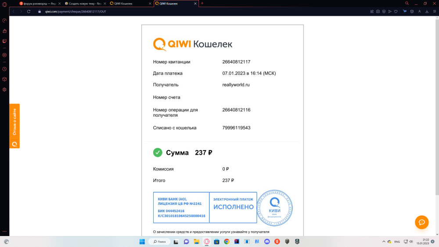View site security lock information
439x247 pixels.
pyautogui.click(x=40, y=11)
